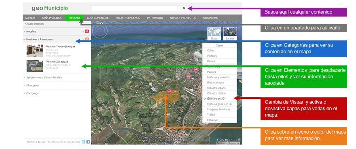The image size is (356, 149).
Task: Open the Rutas y Senderos tab
Action: tap(127, 18)
